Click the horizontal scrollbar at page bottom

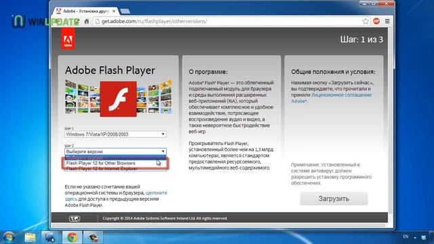pyautogui.click(x=218, y=226)
